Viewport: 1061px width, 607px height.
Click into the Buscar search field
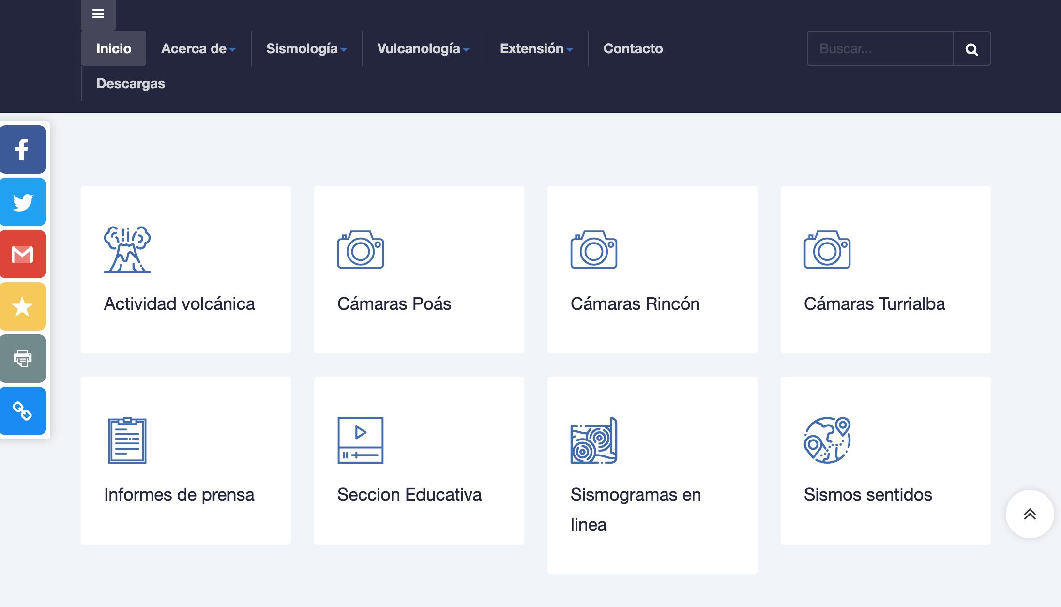[879, 49]
